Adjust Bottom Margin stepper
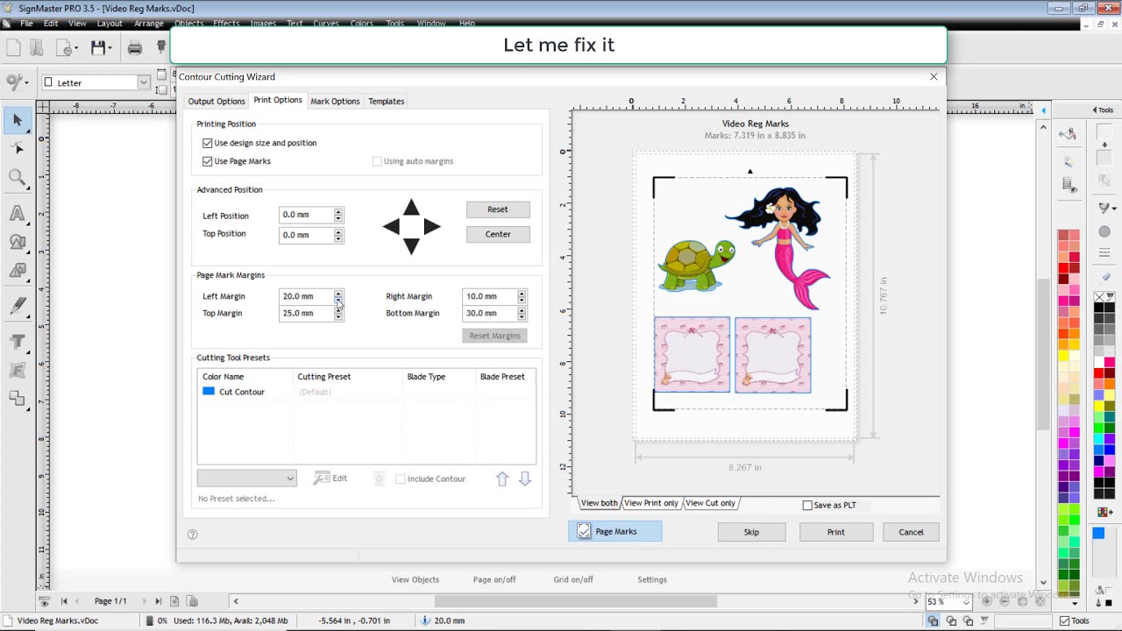 tap(522, 313)
